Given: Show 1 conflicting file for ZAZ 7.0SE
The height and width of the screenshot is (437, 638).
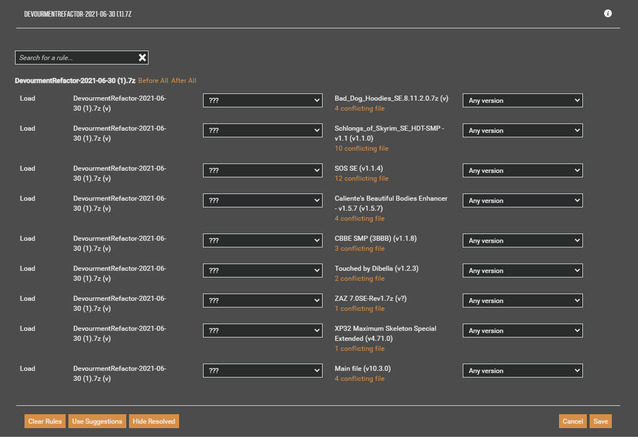Looking at the screenshot, I should point(360,309).
